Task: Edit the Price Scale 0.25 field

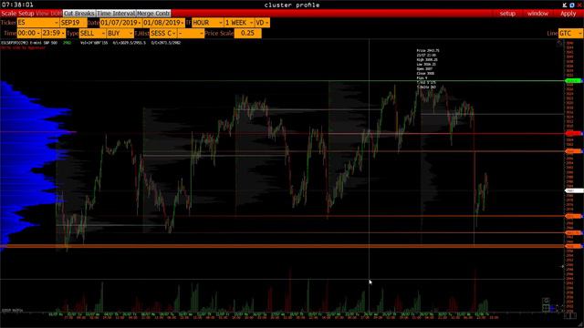Action: 247,34
